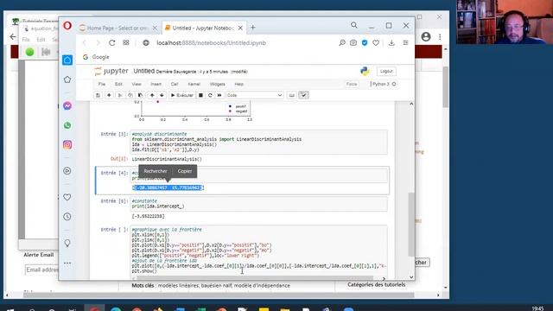The width and height of the screenshot is (553, 311).
Task: Click the lda.intercept_ code cell
Action: 259,204
